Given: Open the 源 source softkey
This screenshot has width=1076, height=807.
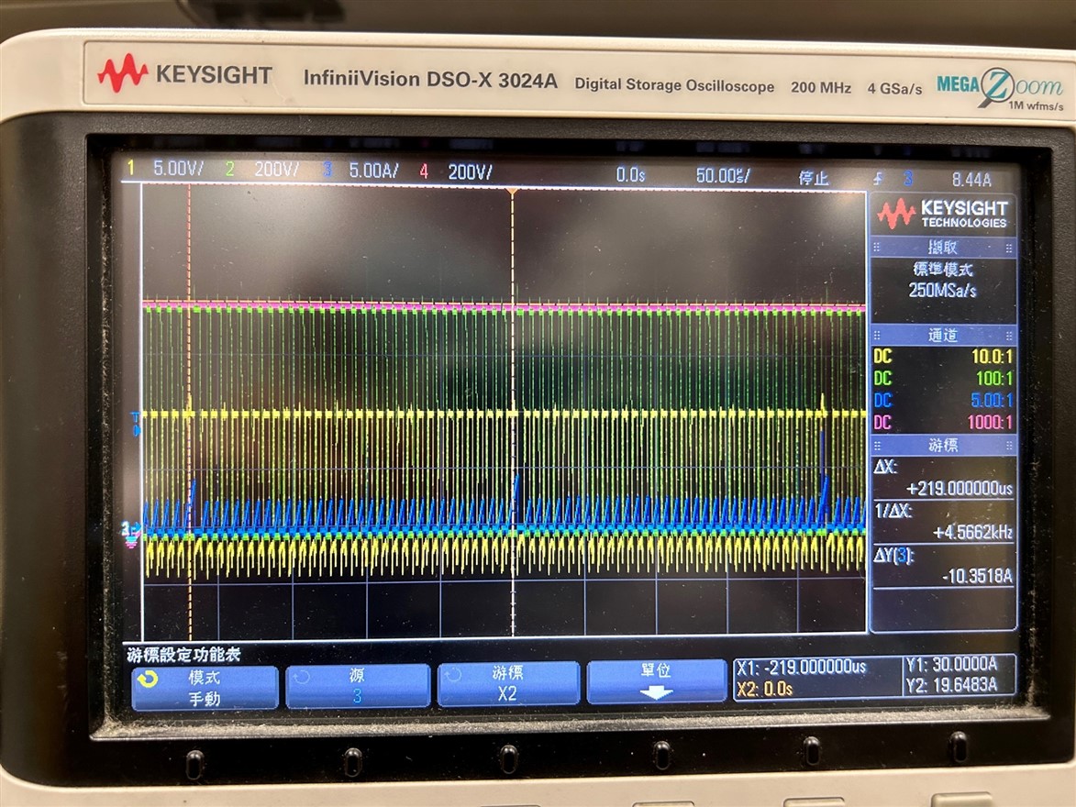Looking at the screenshot, I should [x=358, y=685].
